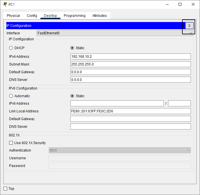Click the IPv4 Default Gateway field
Screen dimensions: 200x195
click(130, 72)
